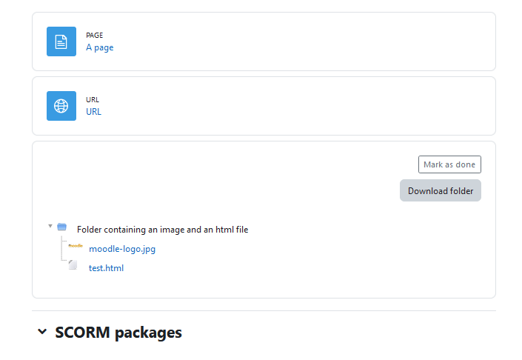Open the moodle-logo.jpg file link

122,249
